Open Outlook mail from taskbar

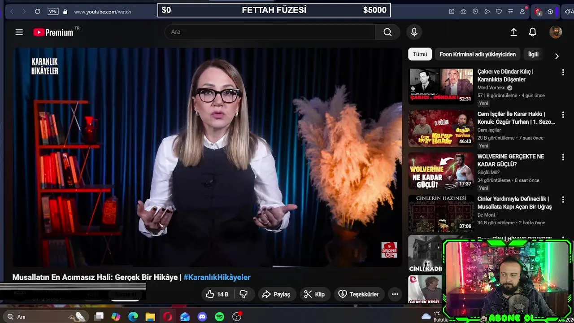click(x=185, y=317)
